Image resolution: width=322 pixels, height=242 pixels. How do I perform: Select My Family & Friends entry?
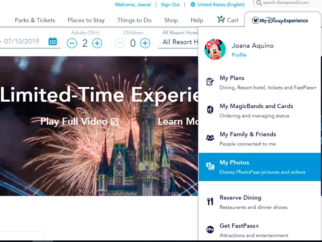pyautogui.click(x=260, y=139)
